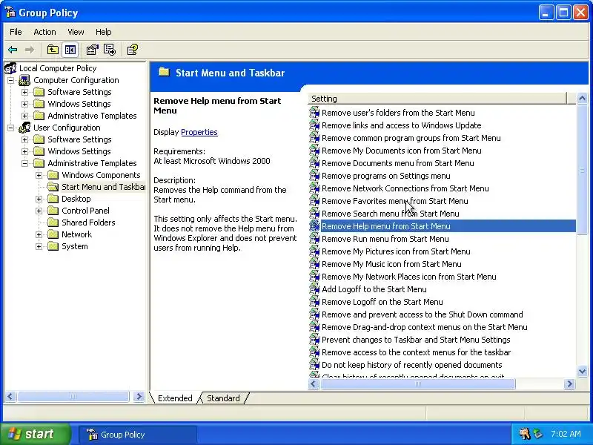
Task: Click the system tray keys icon
Action: (525, 434)
